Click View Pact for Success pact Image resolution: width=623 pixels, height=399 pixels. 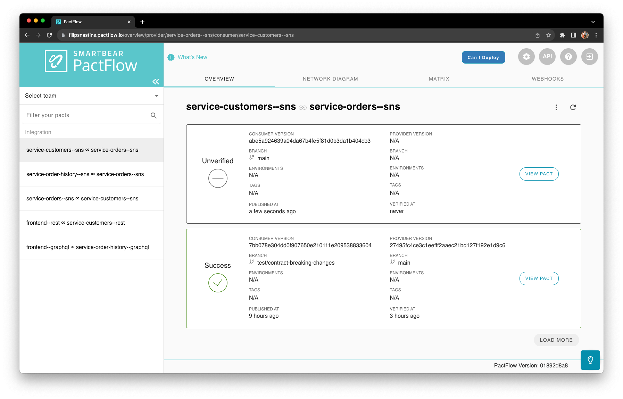[x=539, y=279]
